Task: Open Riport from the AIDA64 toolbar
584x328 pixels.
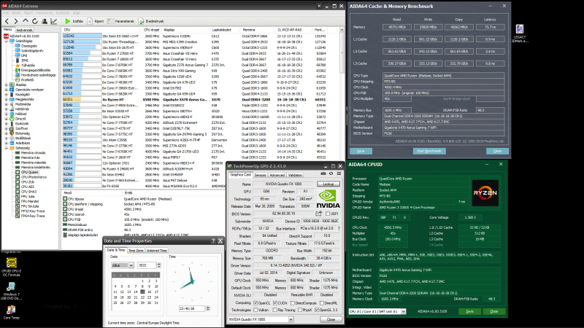Action: [96, 21]
